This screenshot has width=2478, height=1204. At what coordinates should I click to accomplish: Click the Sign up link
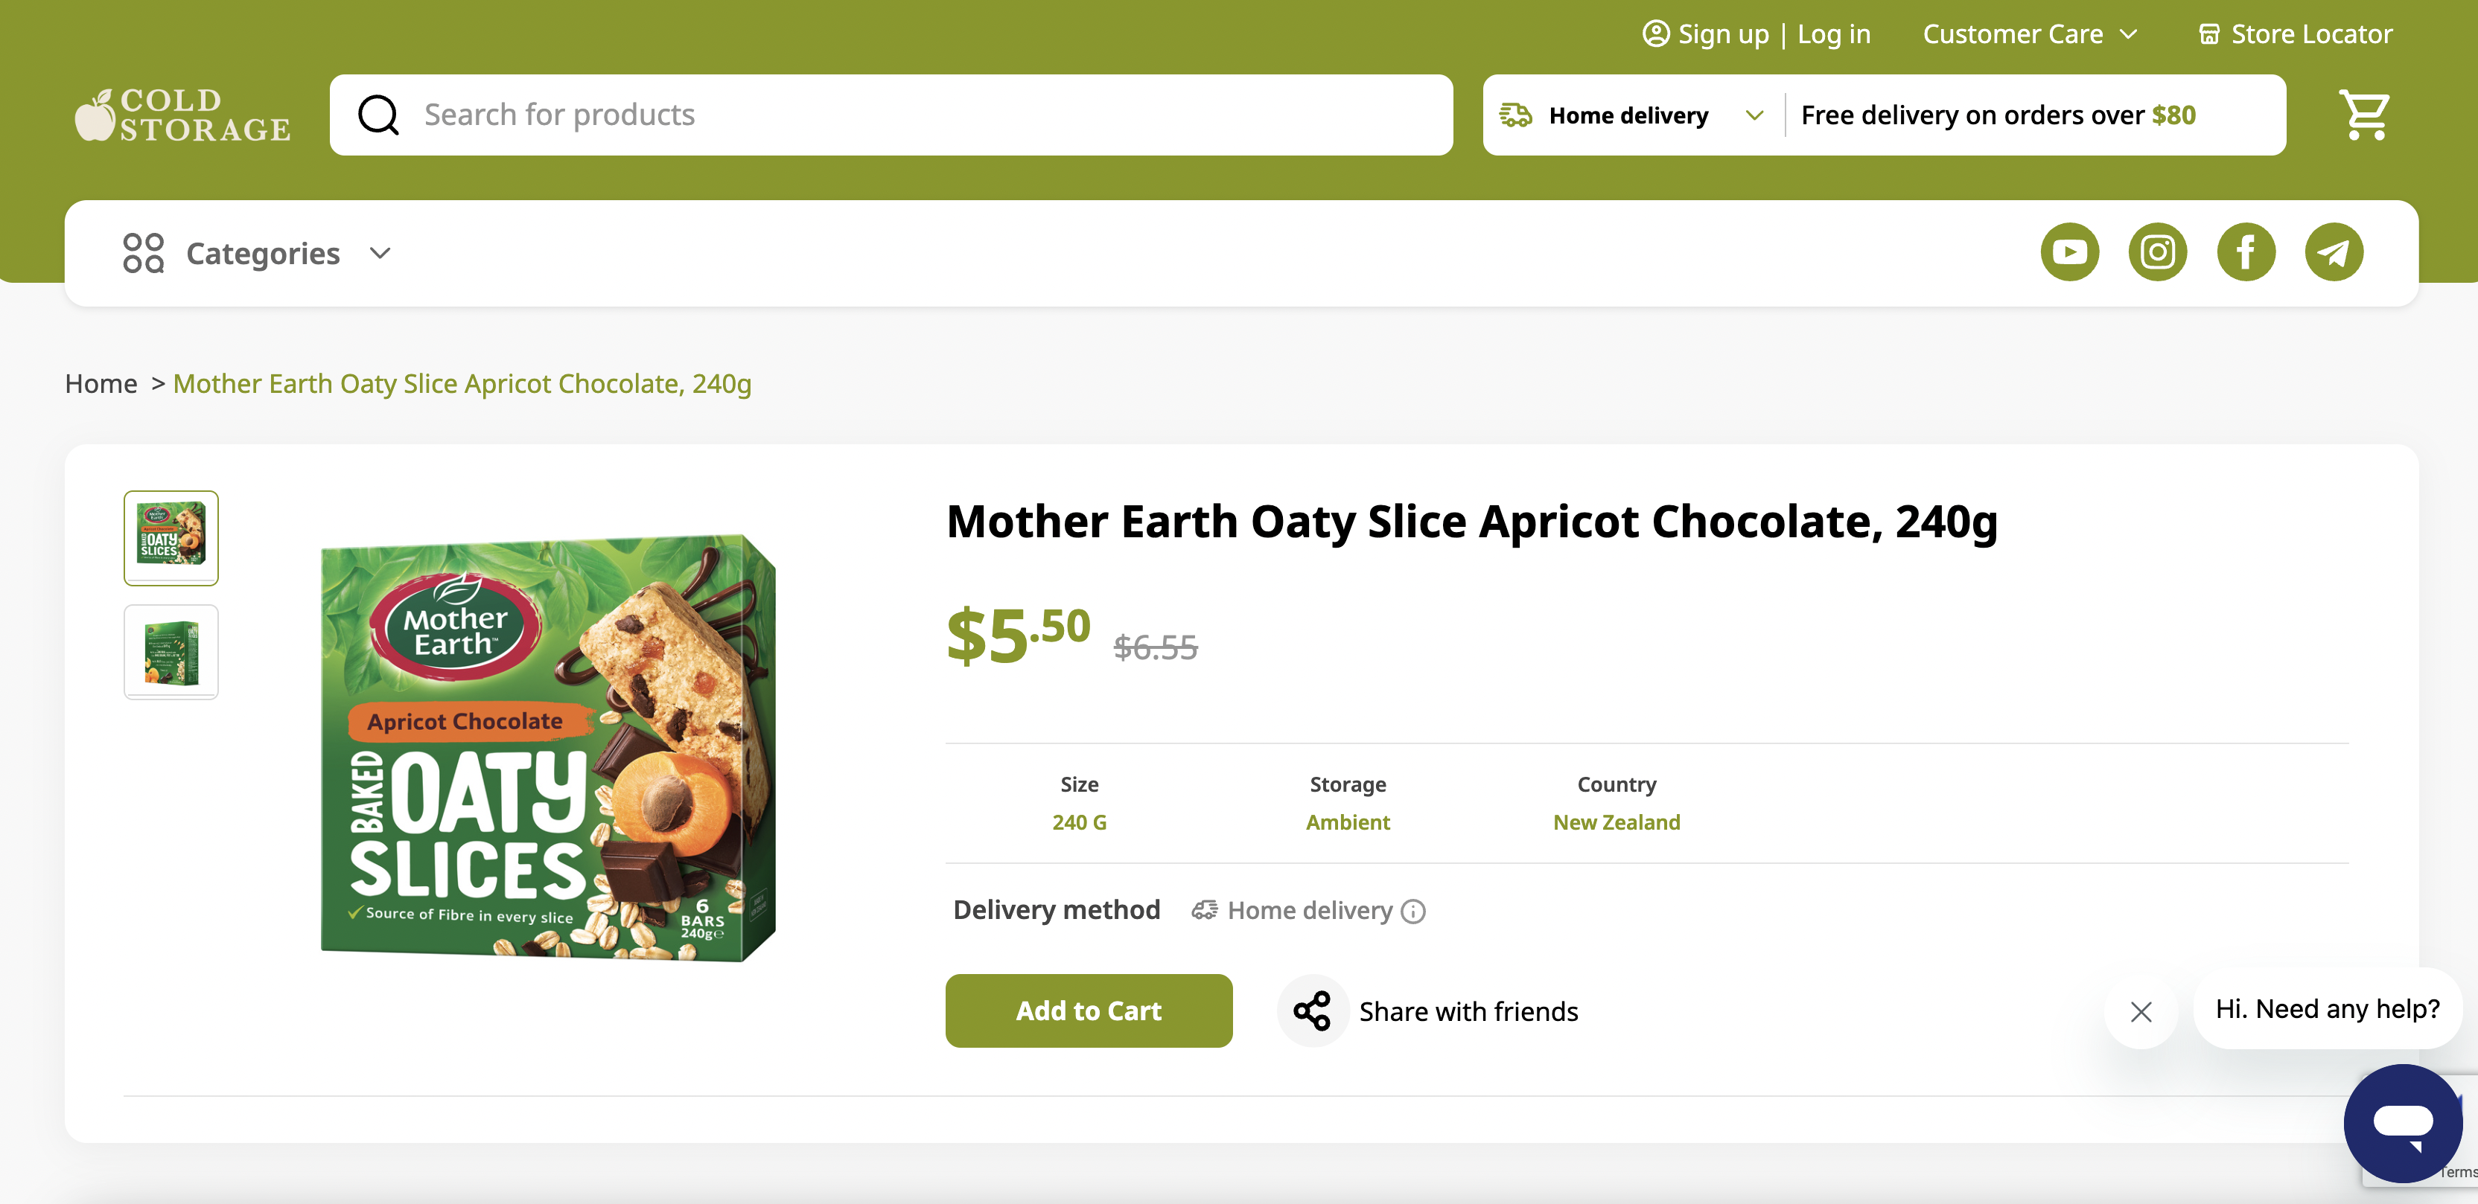tap(1722, 35)
